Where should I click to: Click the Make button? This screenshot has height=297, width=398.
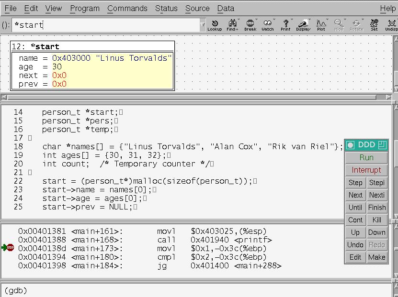(x=377, y=257)
